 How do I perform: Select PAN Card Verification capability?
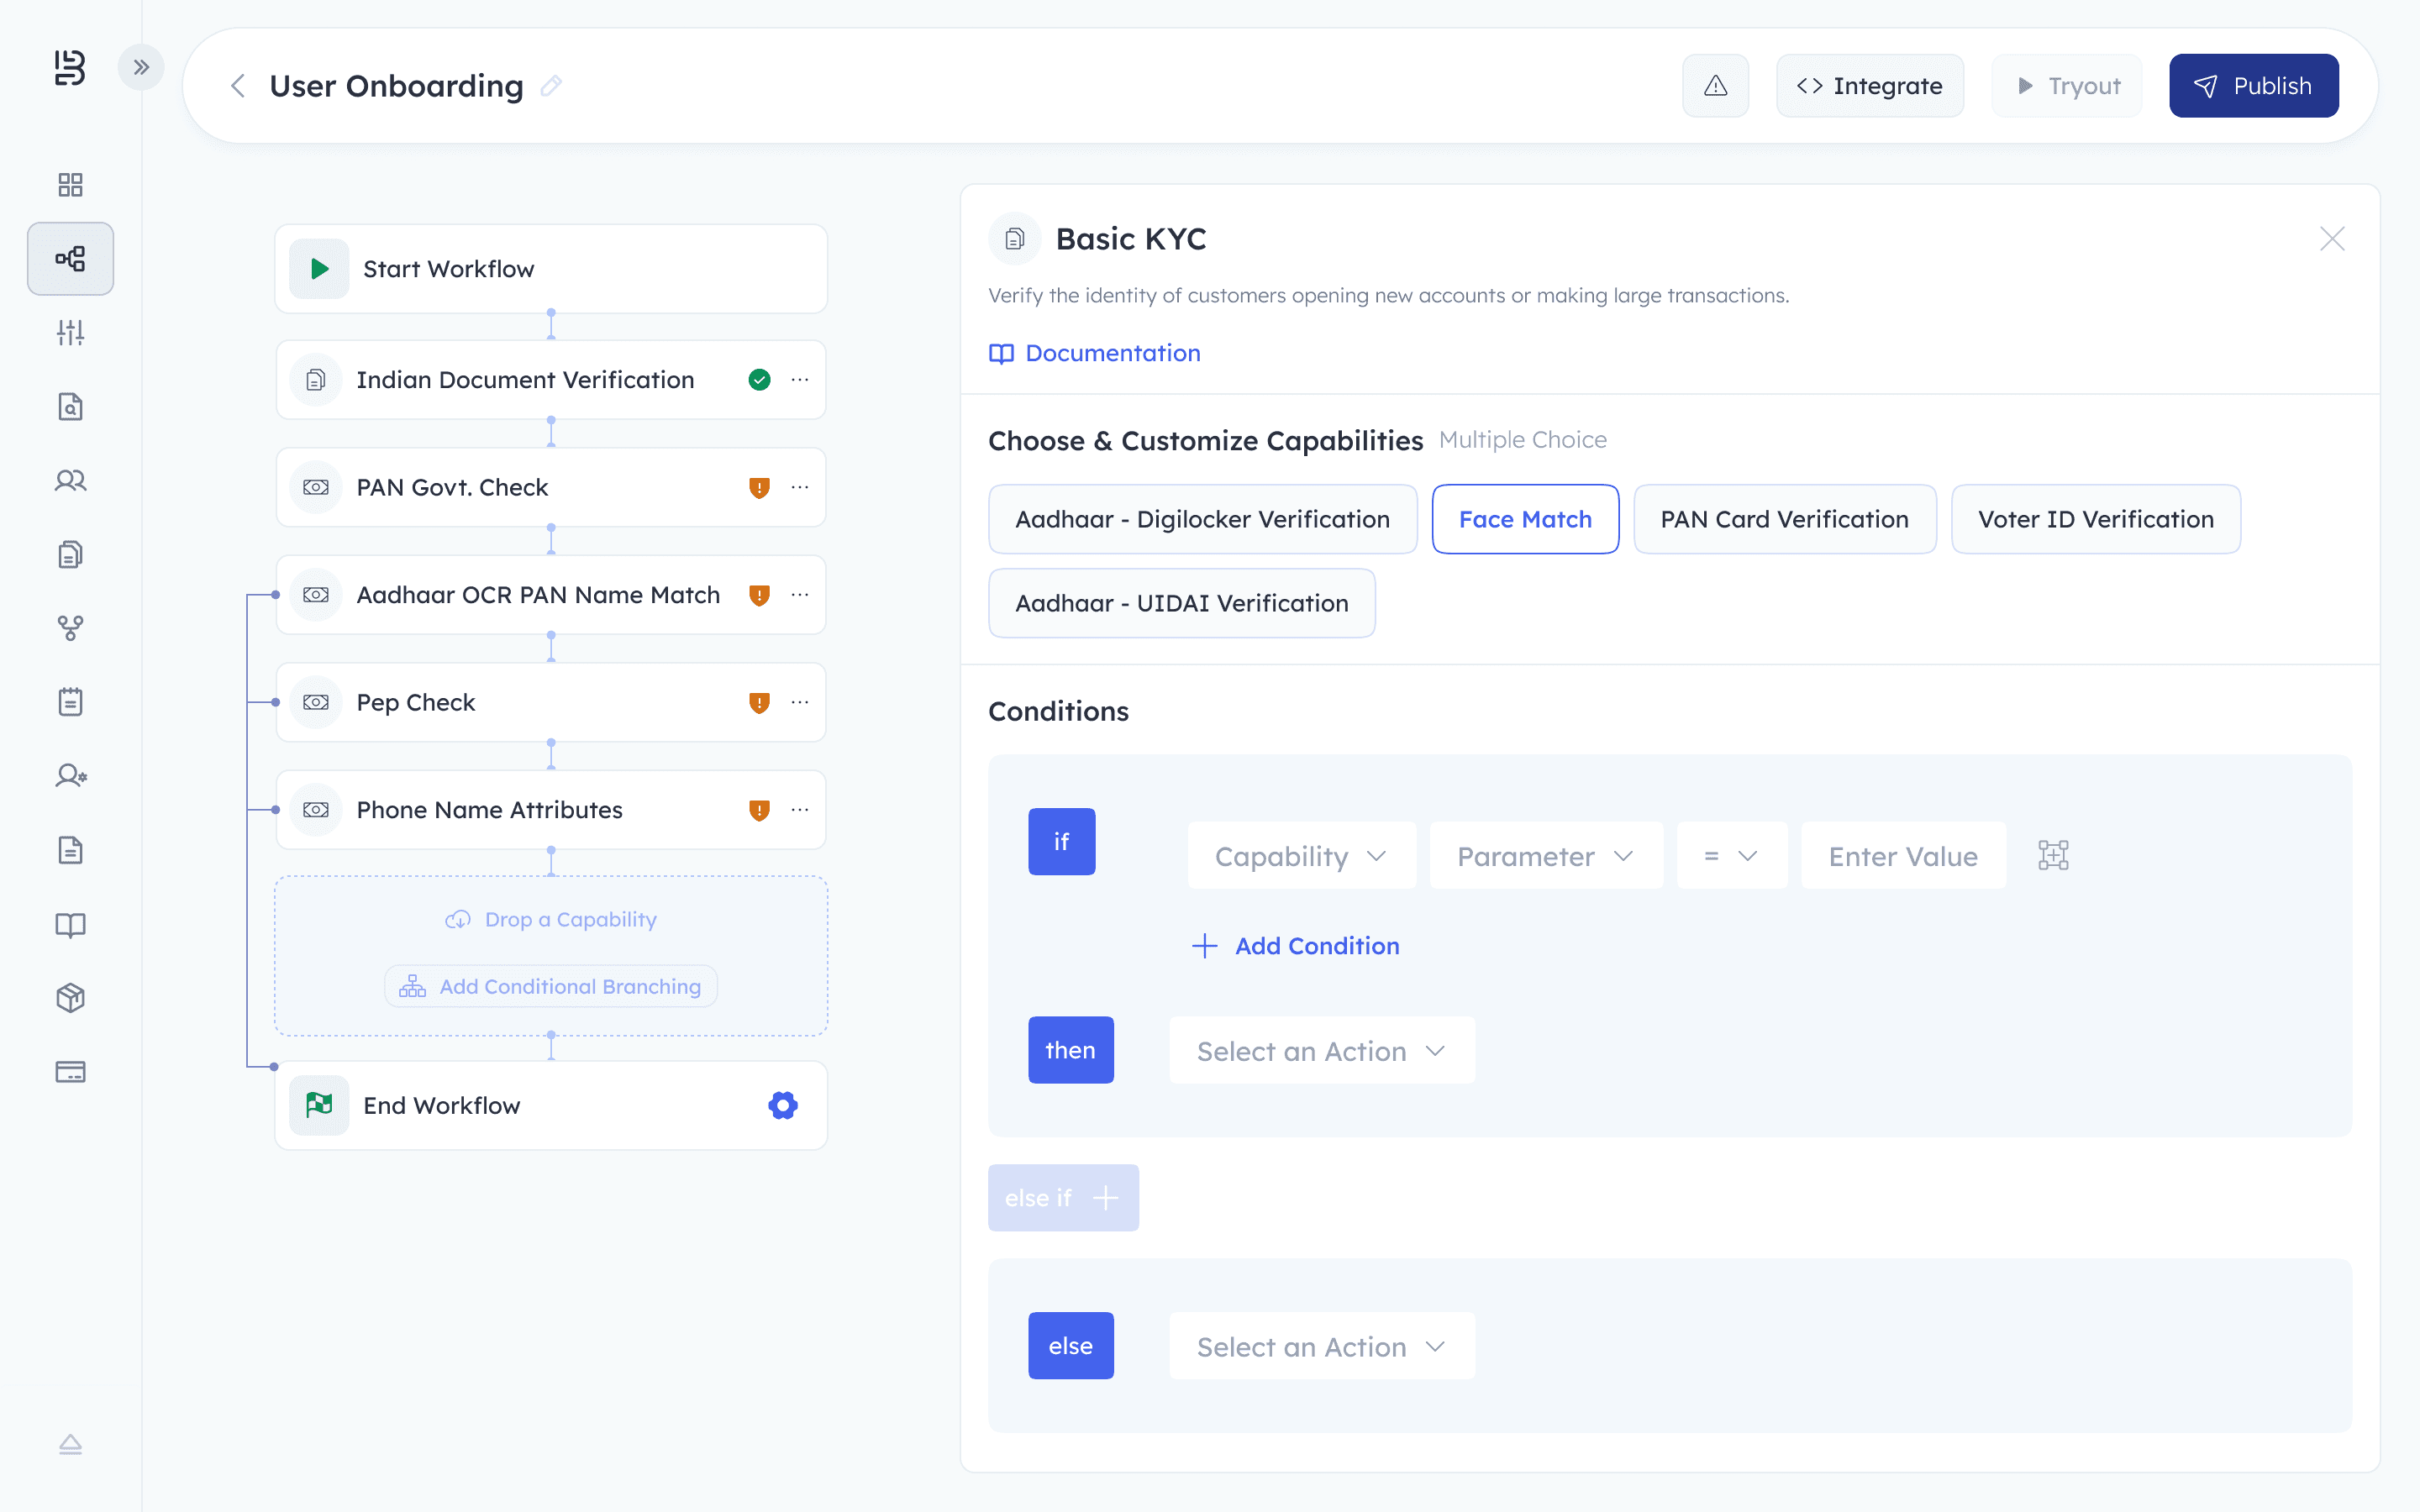coord(1784,519)
